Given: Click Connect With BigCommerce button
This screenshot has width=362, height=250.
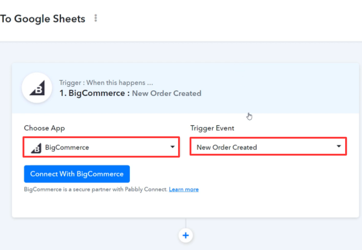Looking at the screenshot, I should click(77, 174).
